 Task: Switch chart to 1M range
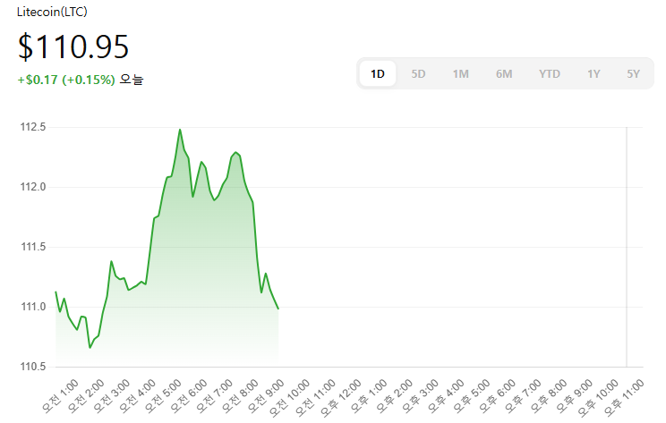[460, 74]
